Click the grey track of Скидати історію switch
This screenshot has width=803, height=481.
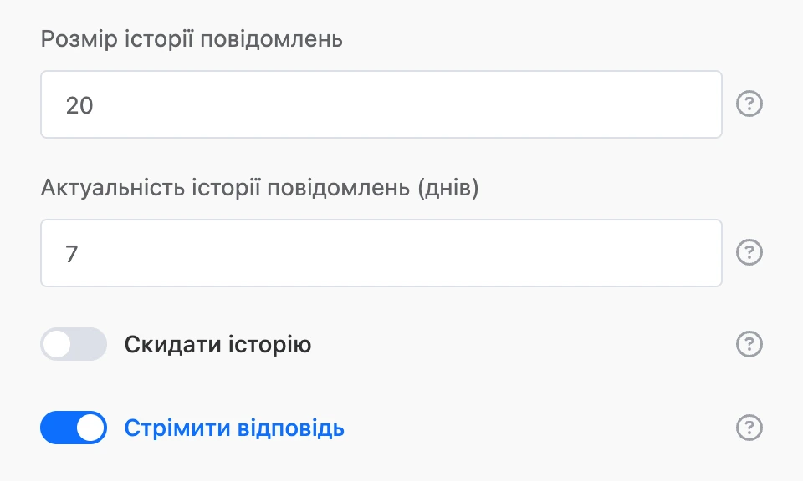pyautogui.click(x=90, y=344)
